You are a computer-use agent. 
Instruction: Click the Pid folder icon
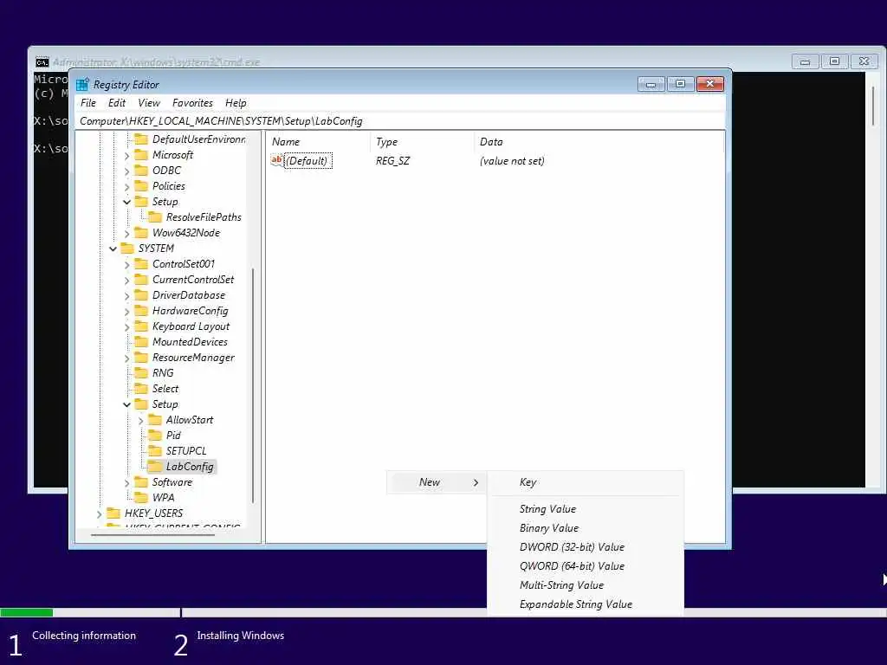[155, 436]
